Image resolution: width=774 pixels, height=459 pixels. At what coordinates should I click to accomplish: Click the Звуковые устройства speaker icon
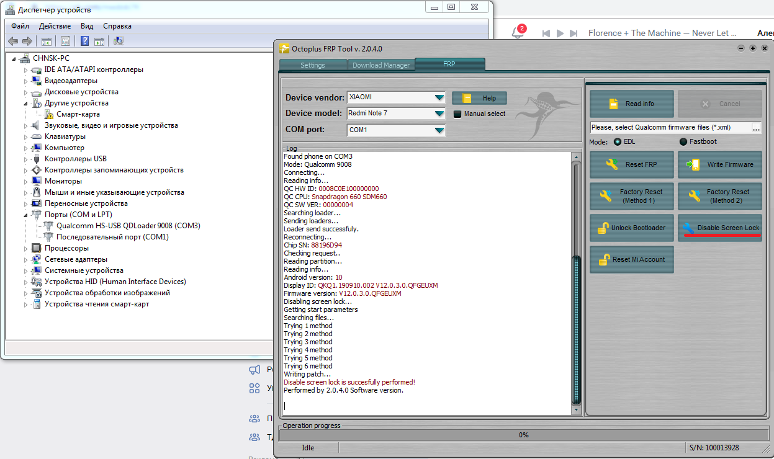pos(37,125)
